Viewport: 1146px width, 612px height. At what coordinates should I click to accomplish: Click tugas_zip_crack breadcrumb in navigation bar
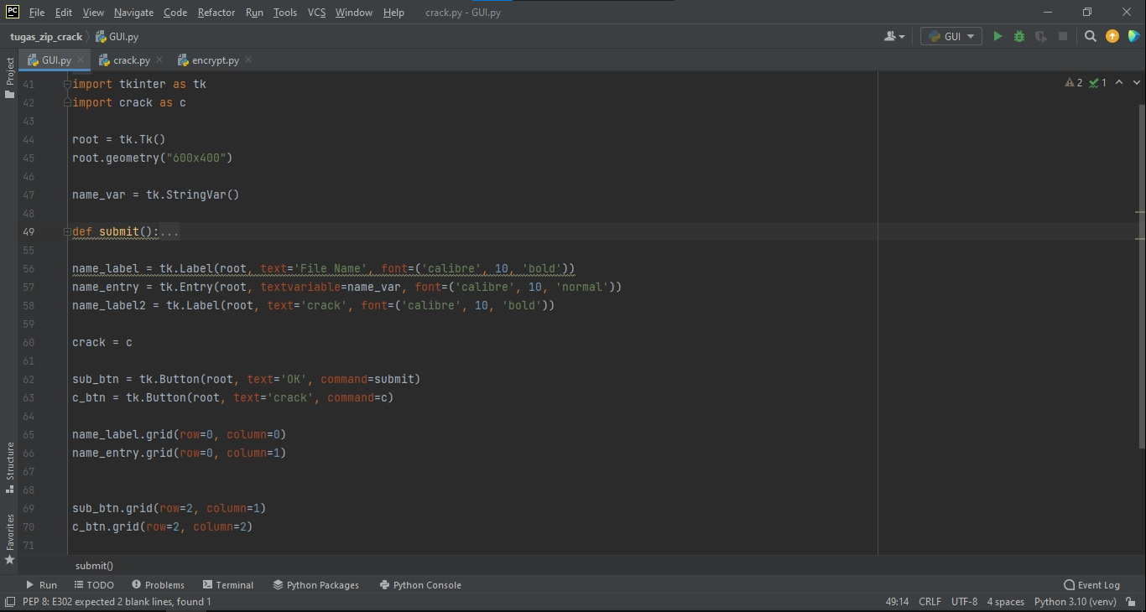tap(46, 37)
